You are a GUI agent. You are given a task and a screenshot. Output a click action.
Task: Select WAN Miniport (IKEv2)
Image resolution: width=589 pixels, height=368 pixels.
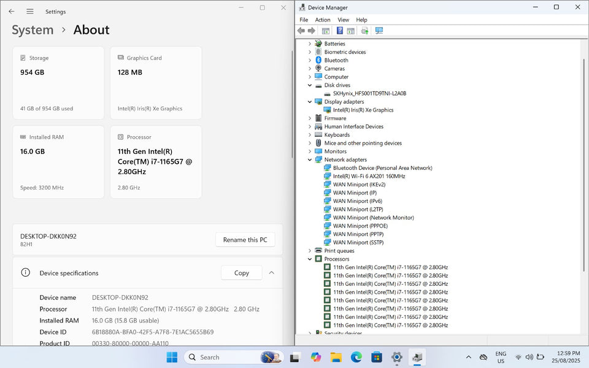coord(359,185)
